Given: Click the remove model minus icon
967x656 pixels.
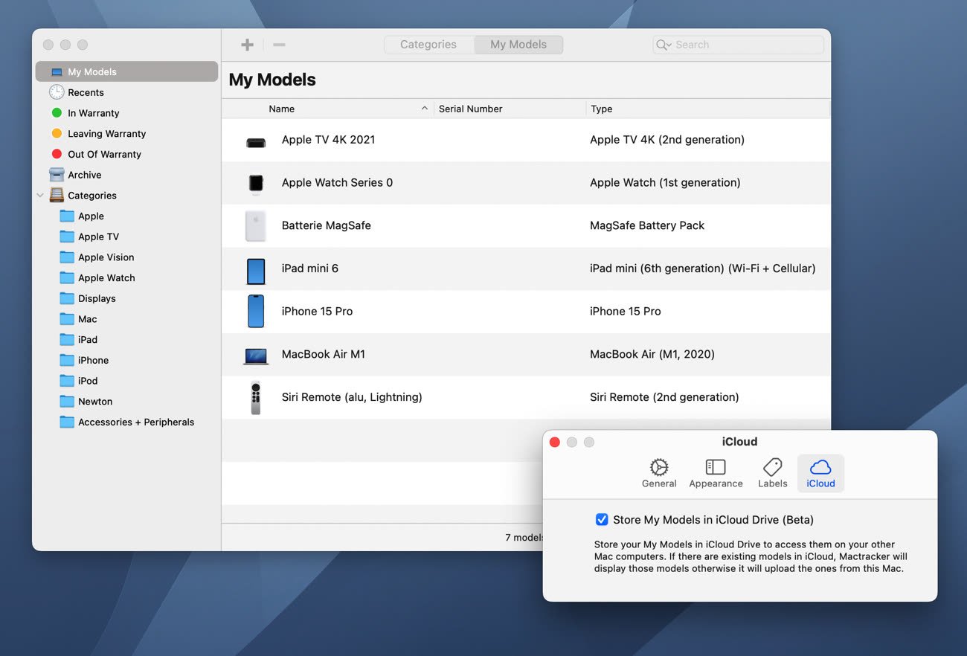Looking at the screenshot, I should [279, 45].
